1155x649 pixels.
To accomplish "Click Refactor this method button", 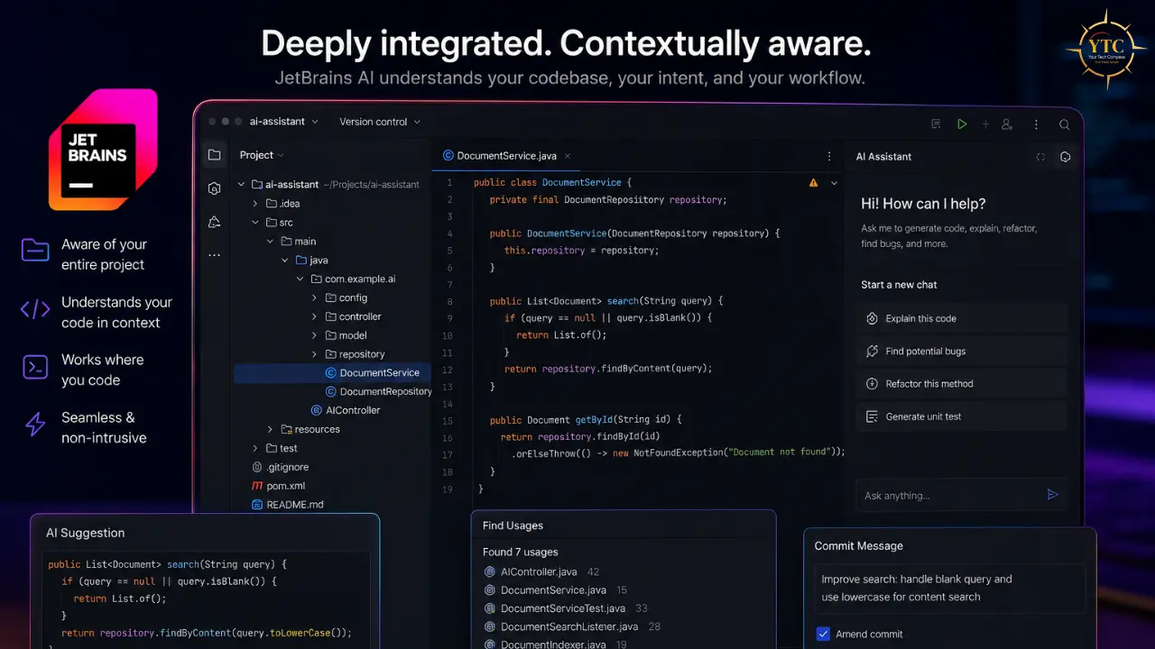I will [962, 384].
